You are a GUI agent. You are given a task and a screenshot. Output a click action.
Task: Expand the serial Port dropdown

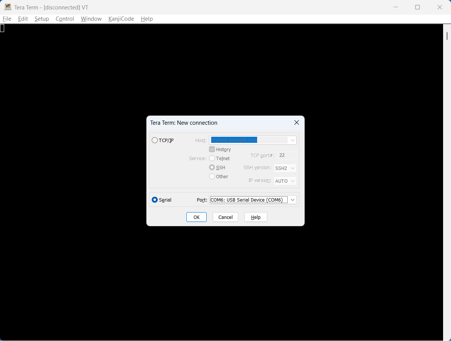pyautogui.click(x=293, y=200)
